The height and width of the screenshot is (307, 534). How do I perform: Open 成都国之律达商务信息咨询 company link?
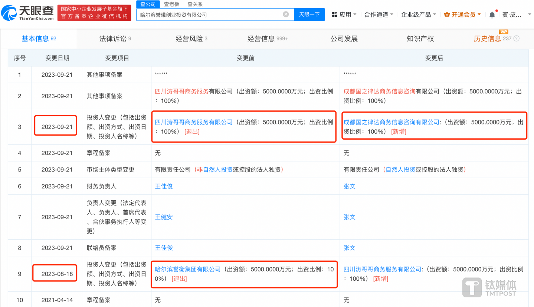(x=379, y=91)
